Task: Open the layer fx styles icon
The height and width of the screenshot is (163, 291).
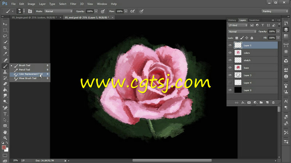Action: 243,103
